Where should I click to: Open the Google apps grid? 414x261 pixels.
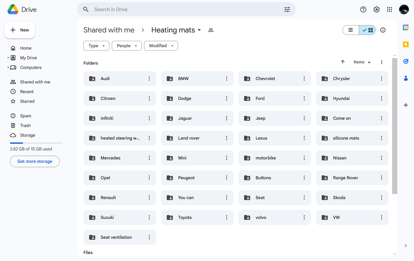point(389,9)
